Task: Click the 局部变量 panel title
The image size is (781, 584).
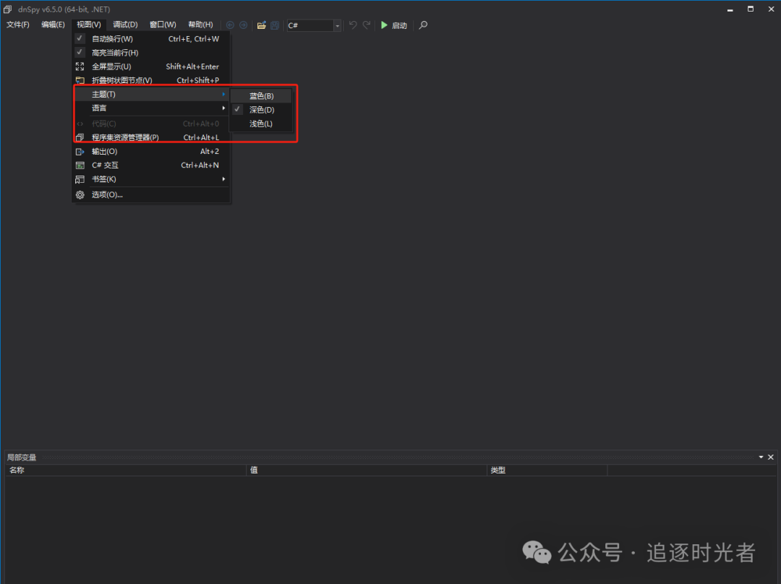Action: click(x=22, y=457)
